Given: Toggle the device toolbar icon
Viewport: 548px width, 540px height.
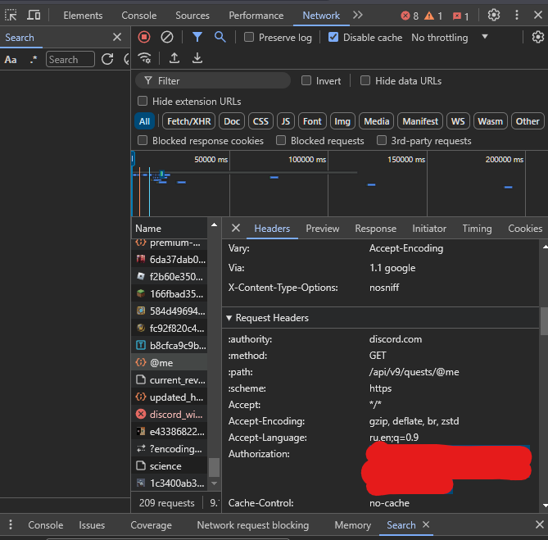Looking at the screenshot, I should (34, 16).
